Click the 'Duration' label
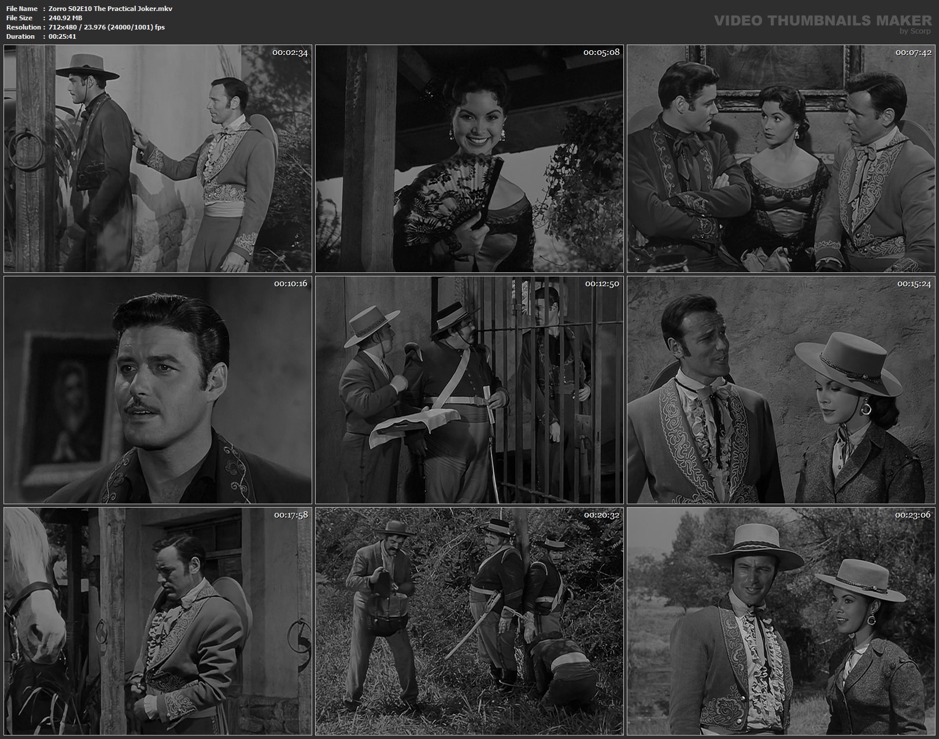This screenshot has width=939, height=739. pyautogui.click(x=20, y=36)
